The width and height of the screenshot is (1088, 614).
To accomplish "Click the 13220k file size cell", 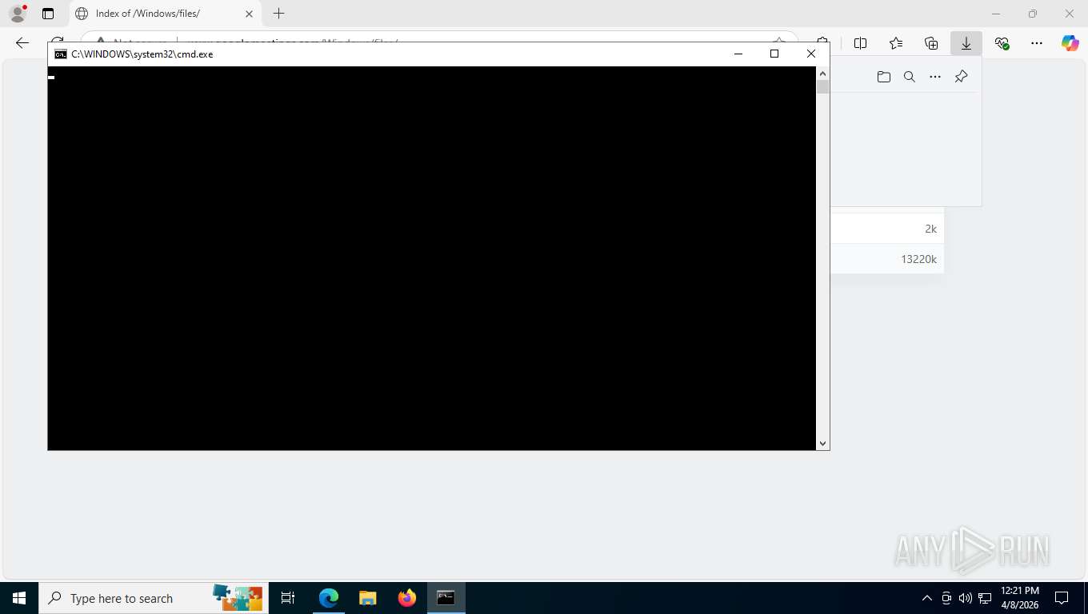I will pos(918,259).
